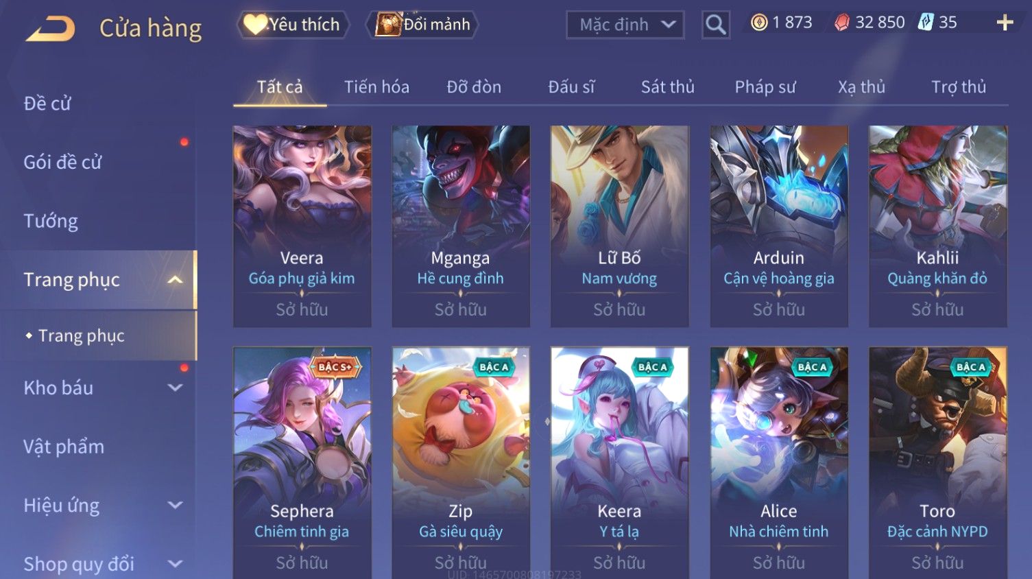
Task: Open Đổi mảnh fragment exchange button
Action: click(x=422, y=25)
